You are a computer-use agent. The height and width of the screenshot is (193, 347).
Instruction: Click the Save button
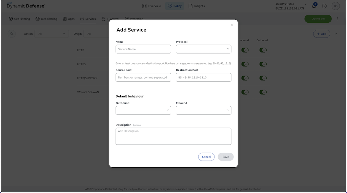[225, 157]
